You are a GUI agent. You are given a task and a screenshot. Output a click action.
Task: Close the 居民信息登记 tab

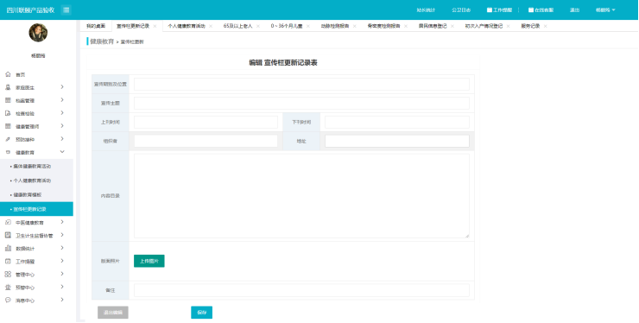pos(452,26)
